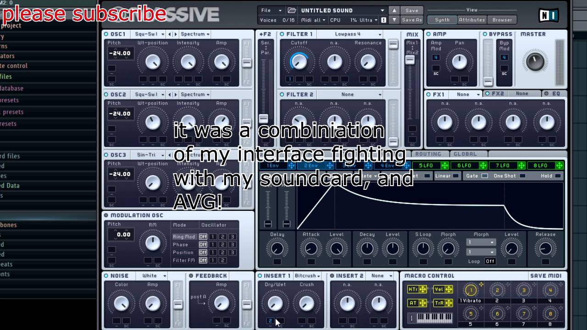The image size is (587, 330).
Task: Click the envelope curve display
Action: pos(430,206)
